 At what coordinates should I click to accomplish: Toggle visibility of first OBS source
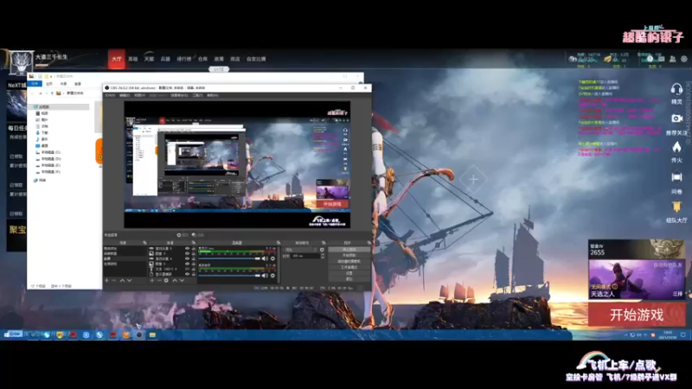pos(188,248)
